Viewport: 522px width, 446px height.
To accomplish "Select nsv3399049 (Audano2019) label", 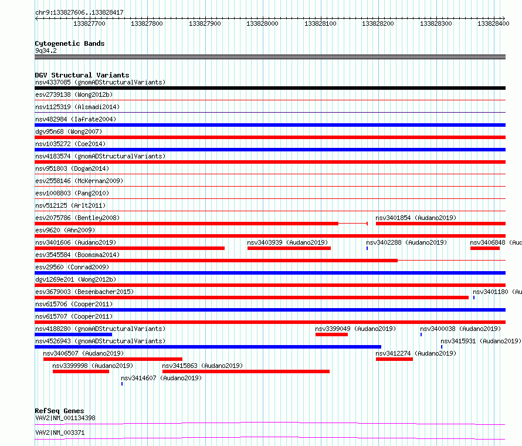I will click(355, 329).
